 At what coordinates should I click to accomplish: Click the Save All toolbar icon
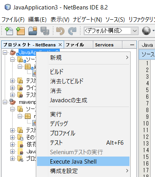(x=45, y=31)
